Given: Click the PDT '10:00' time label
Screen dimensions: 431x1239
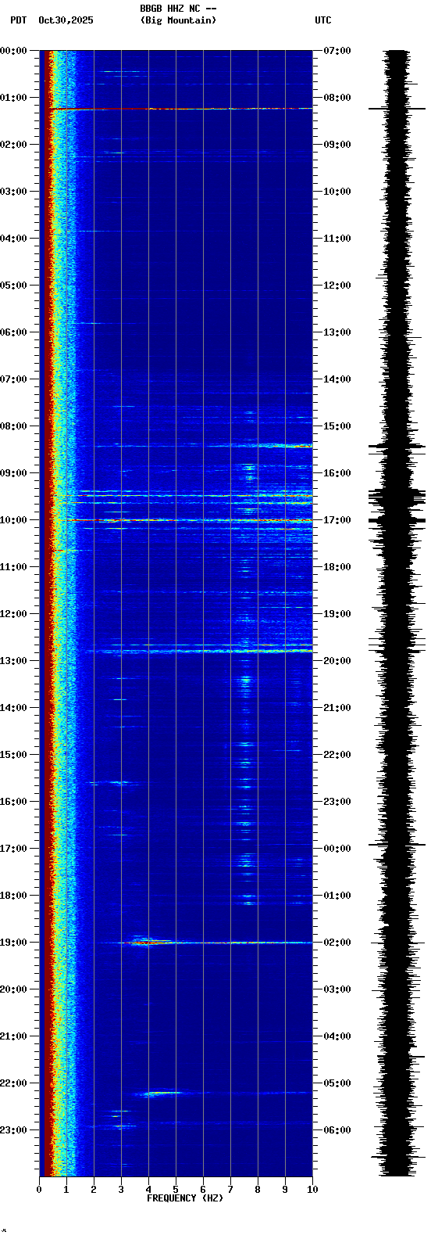Looking at the screenshot, I should pyautogui.click(x=13, y=520).
